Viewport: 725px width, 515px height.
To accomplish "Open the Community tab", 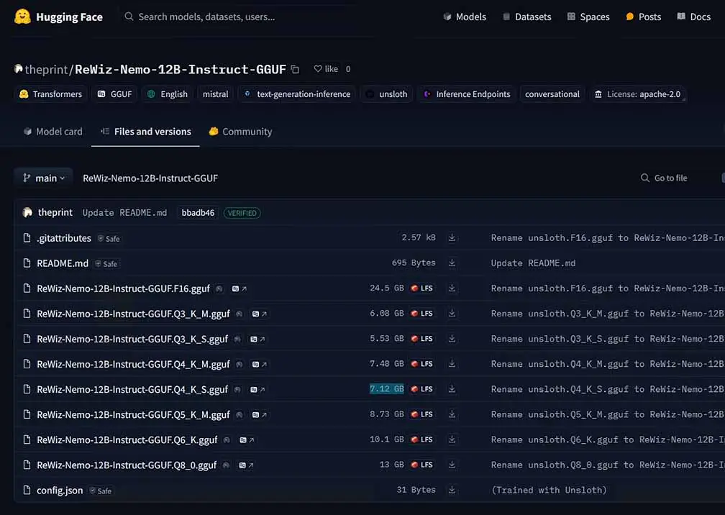I will tap(240, 132).
